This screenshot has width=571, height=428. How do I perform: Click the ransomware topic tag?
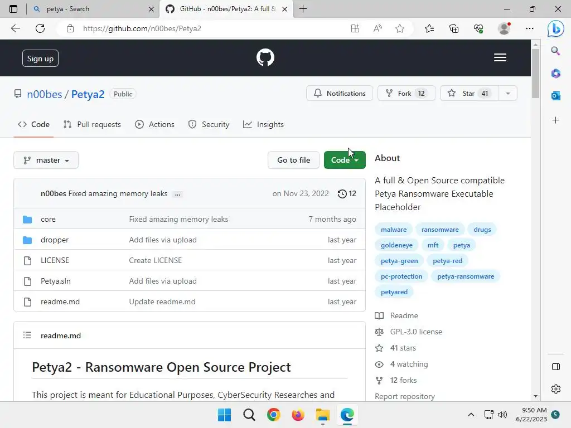[x=440, y=230]
